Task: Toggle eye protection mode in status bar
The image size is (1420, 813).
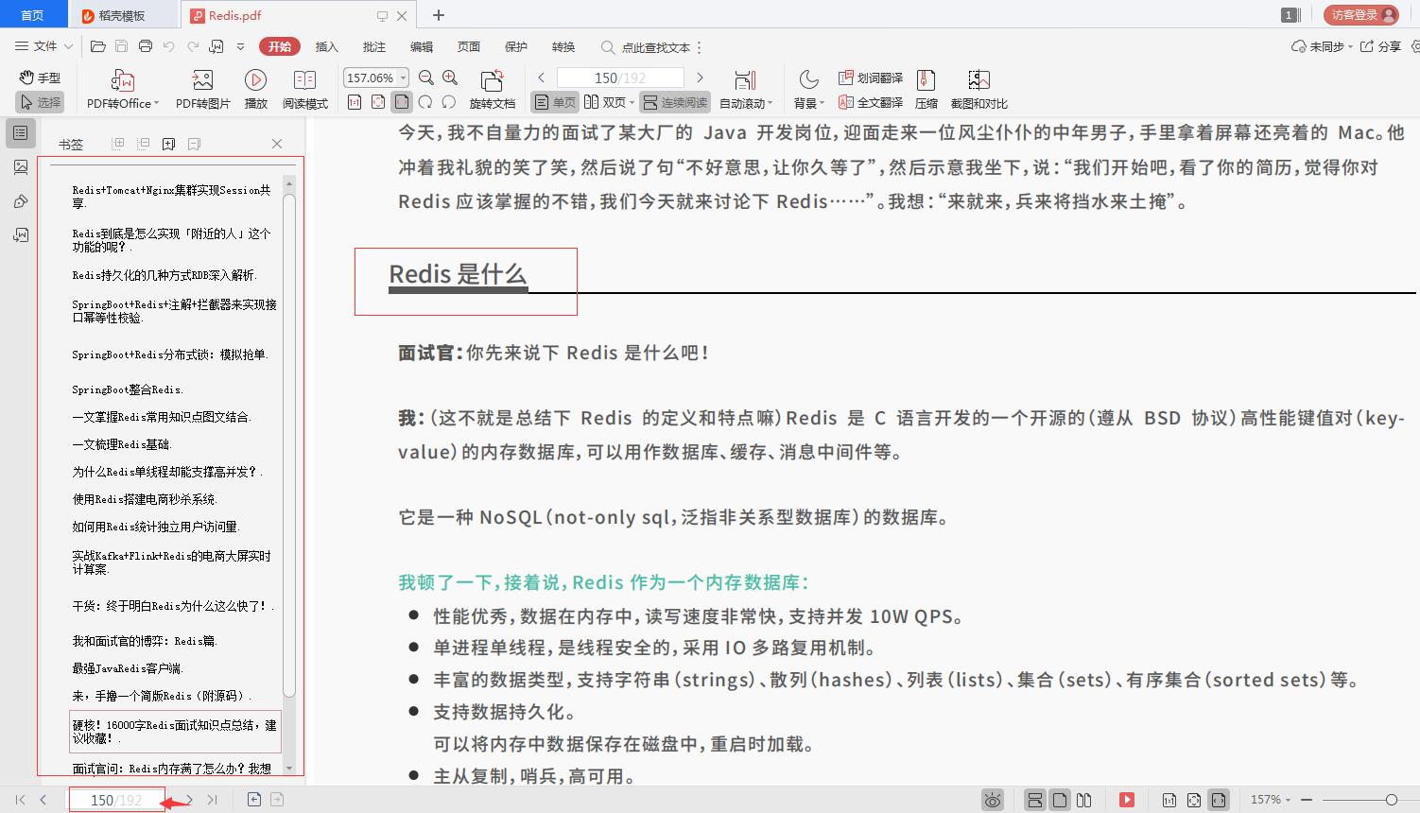Action: pos(992,799)
